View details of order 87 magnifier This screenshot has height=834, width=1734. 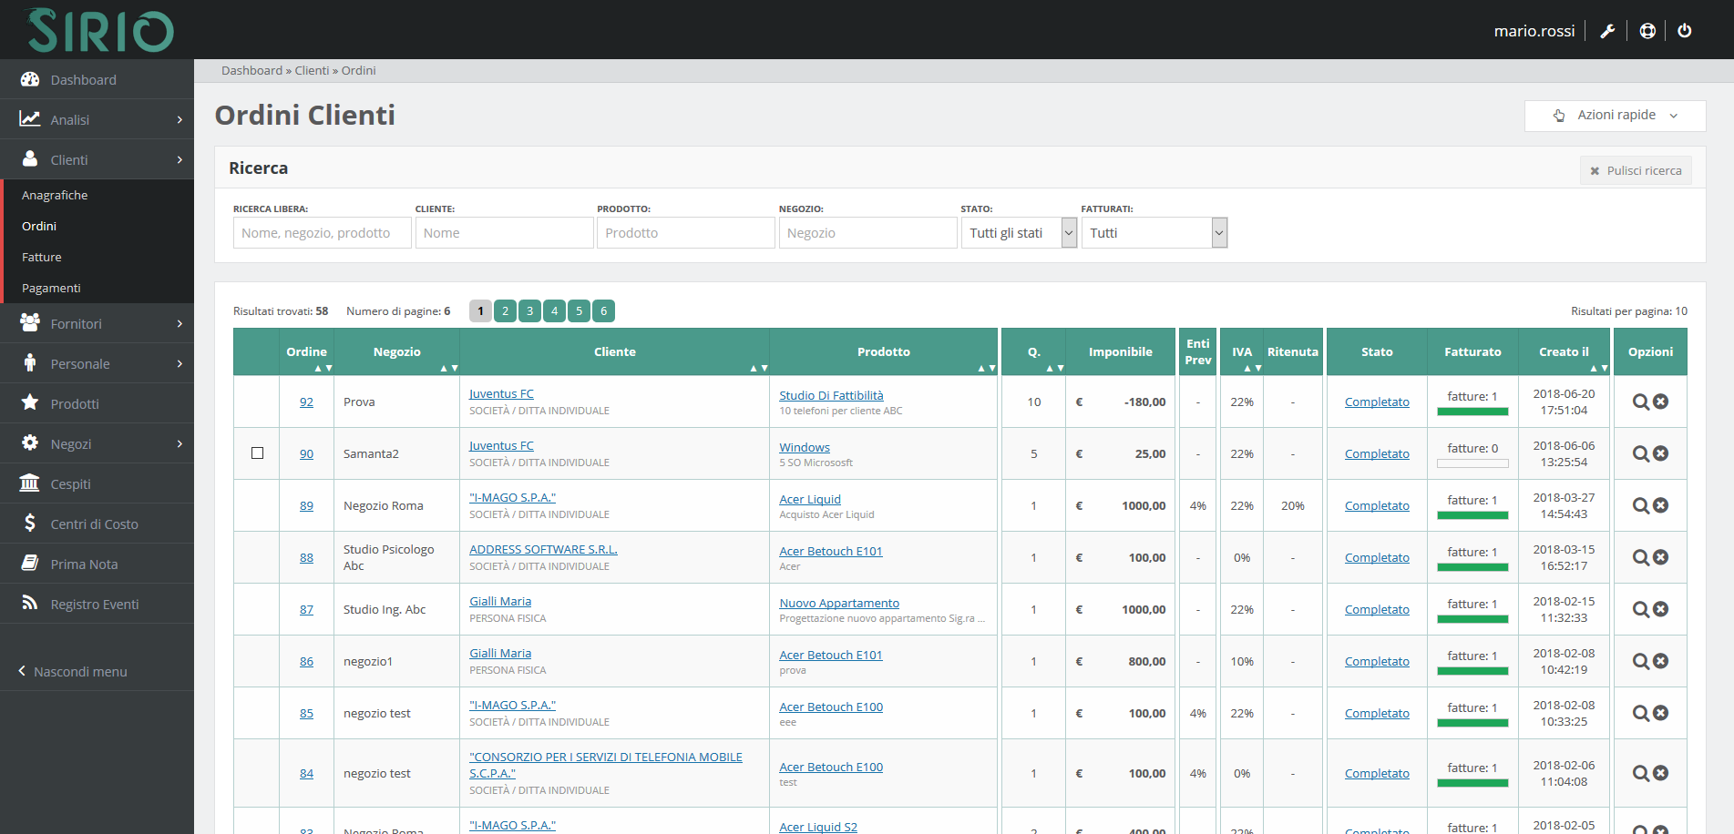[x=1641, y=609]
